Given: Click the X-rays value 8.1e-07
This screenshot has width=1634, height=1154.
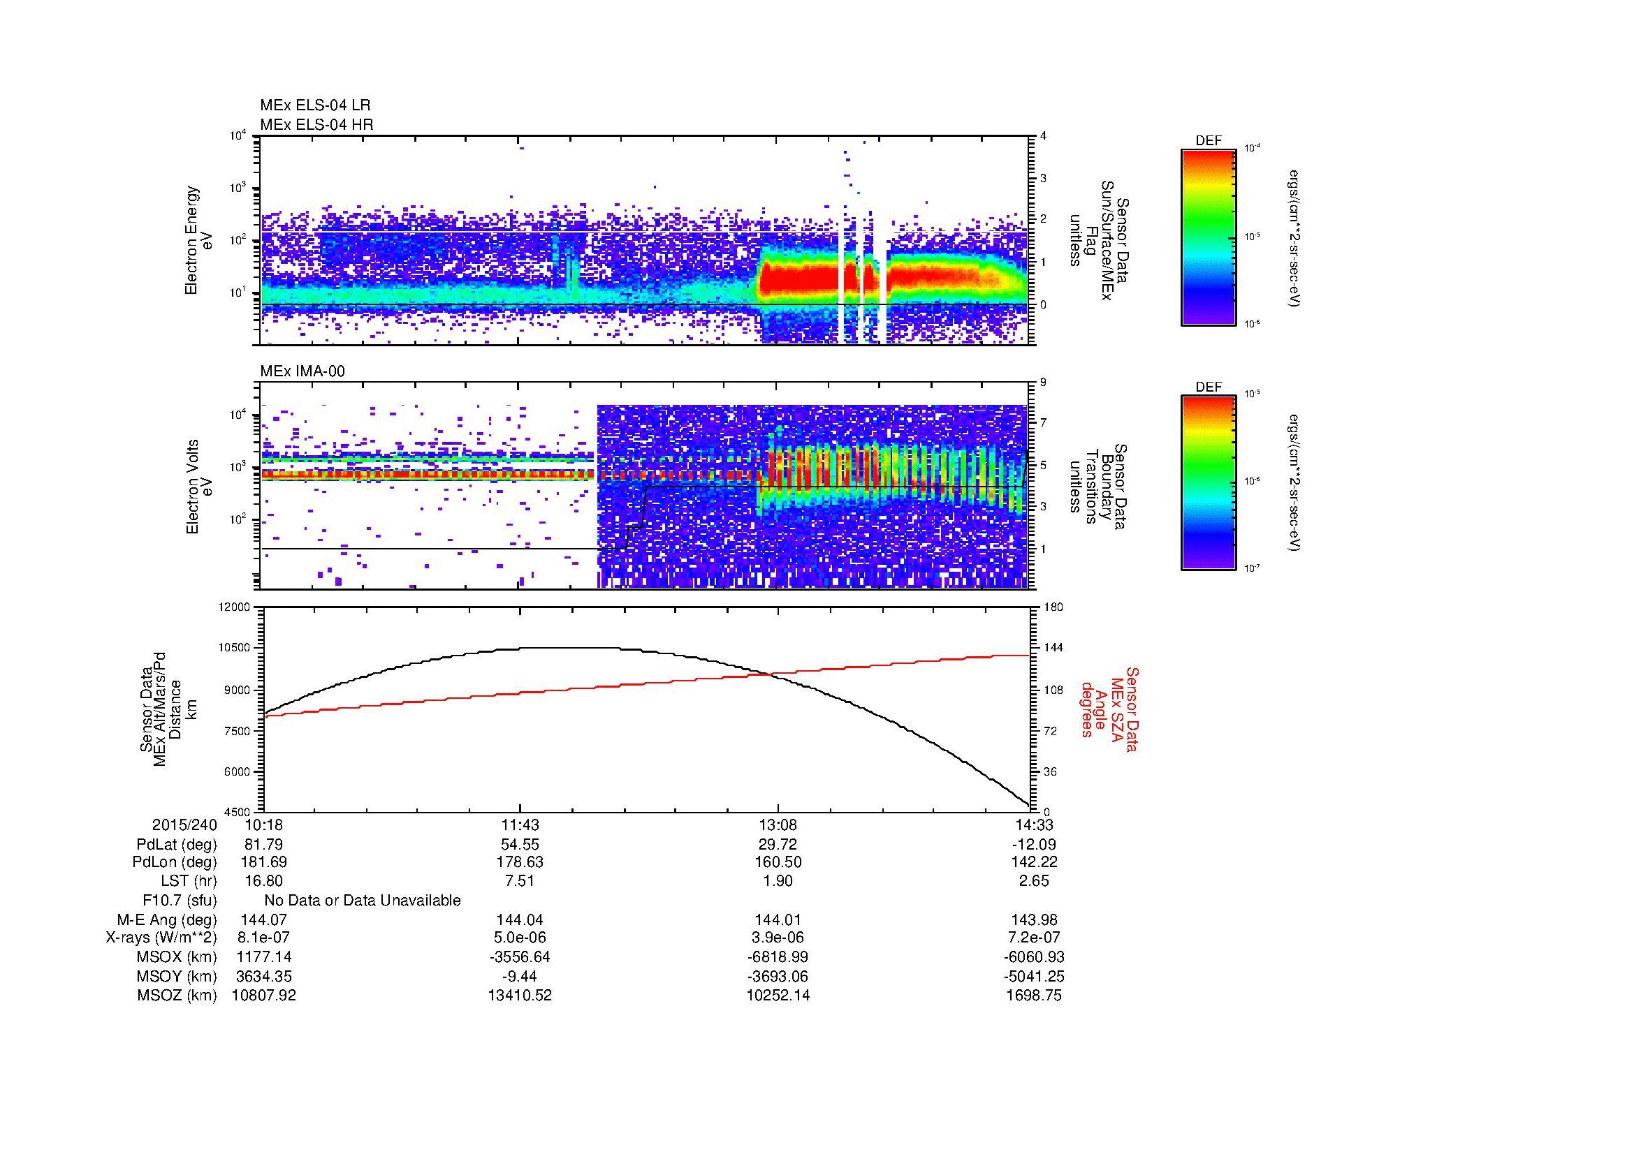Looking at the screenshot, I should click(x=263, y=938).
